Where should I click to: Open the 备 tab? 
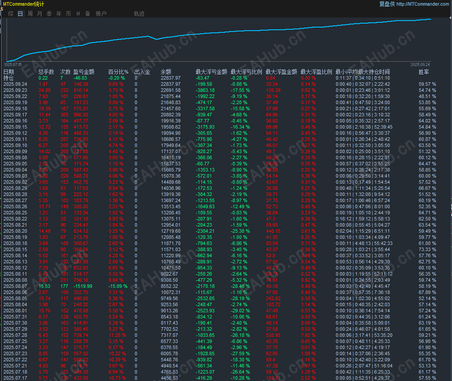click(87, 14)
